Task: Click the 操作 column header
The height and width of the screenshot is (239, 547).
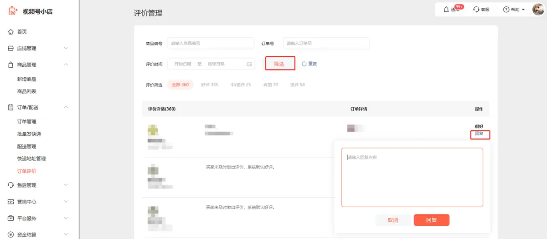Action: (479, 109)
